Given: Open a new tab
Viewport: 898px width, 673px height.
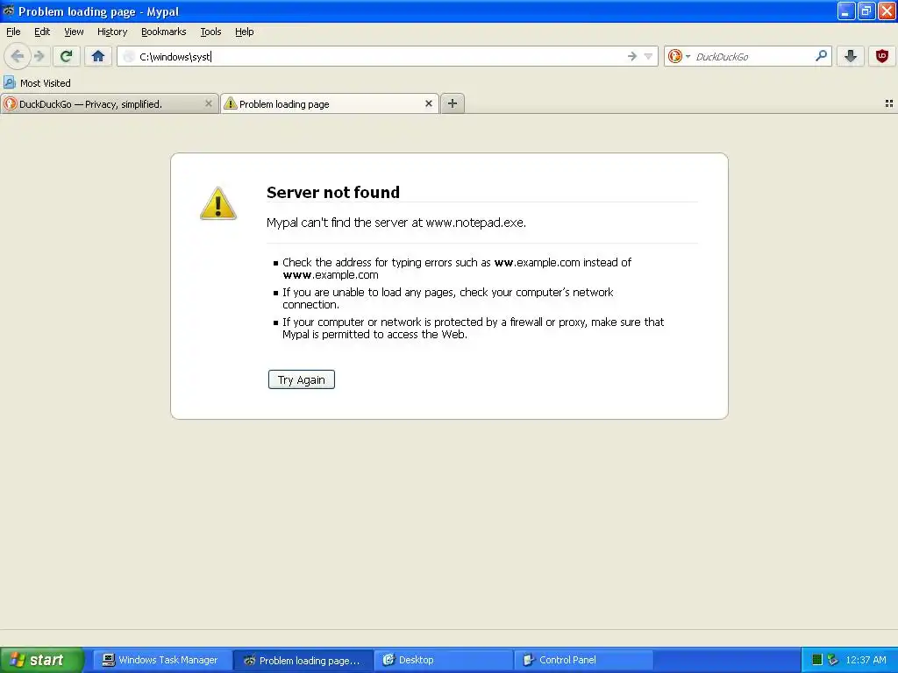Looking at the screenshot, I should (453, 103).
